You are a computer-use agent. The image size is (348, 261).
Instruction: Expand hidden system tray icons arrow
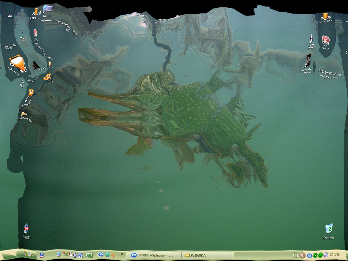pyautogui.click(x=302, y=255)
